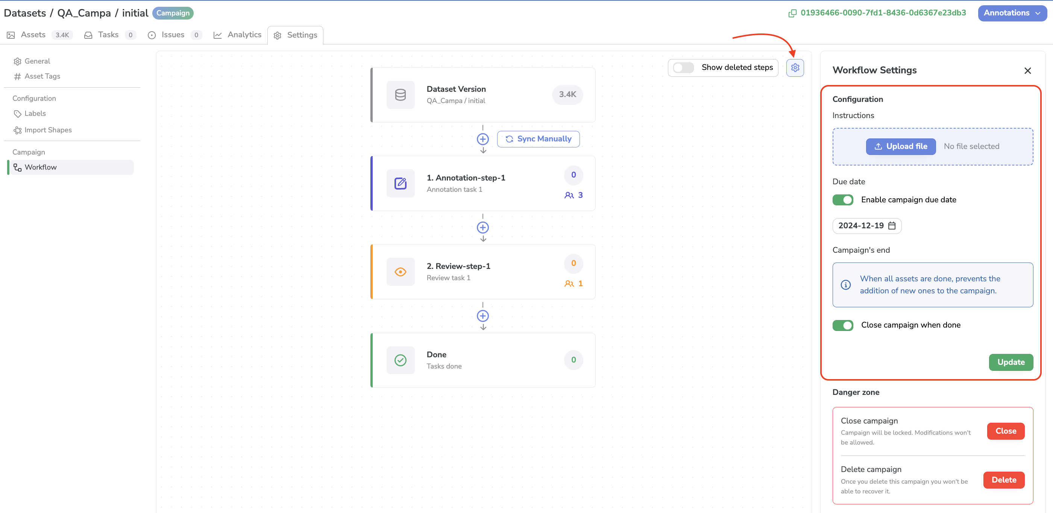Toggle the Enable campaign due date switch
Image resolution: width=1053 pixels, height=513 pixels.
[843, 199]
